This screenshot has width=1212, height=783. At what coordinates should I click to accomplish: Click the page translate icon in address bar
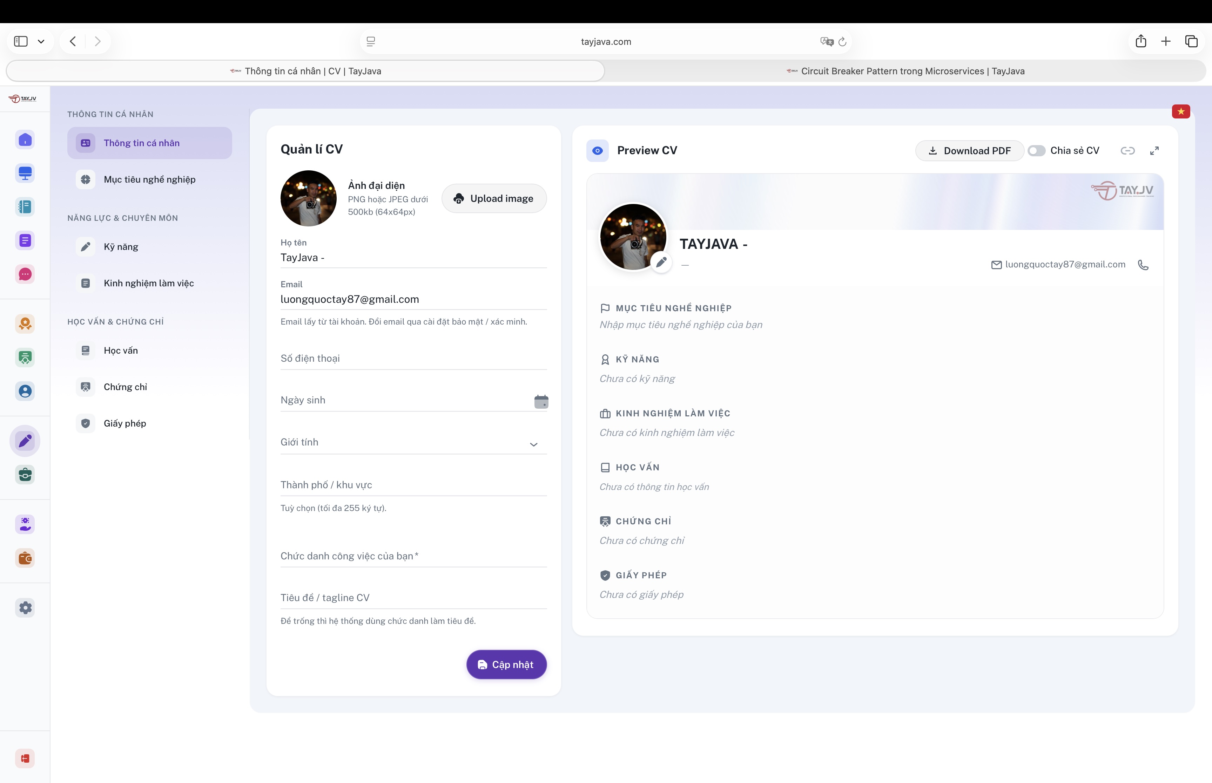pyautogui.click(x=827, y=42)
